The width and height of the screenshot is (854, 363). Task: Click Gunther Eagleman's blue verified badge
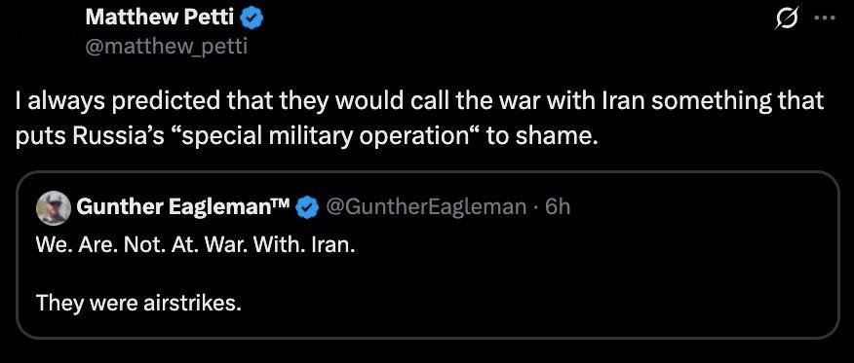(x=308, y=208)
